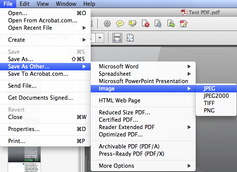Select PNG image format
This screenshot has height=172, width=237.
point(216,111)
